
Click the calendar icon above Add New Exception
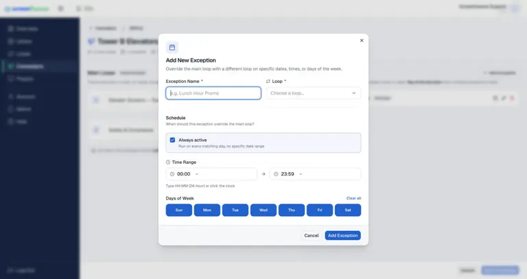172,47
